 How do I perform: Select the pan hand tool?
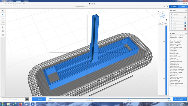click(3, 14)
